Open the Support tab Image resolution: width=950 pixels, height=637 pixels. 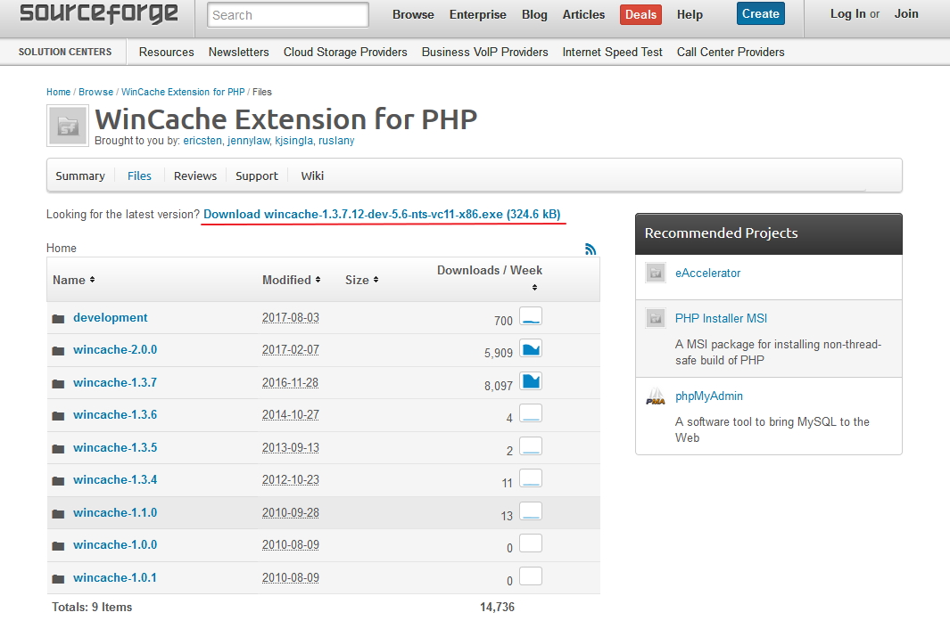point(257,176)
